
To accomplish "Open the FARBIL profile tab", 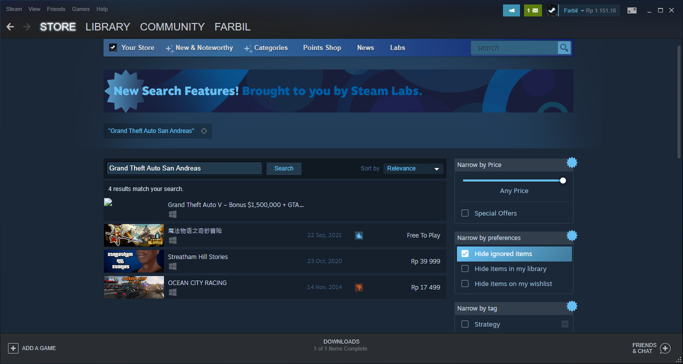I will click(232, 27).
